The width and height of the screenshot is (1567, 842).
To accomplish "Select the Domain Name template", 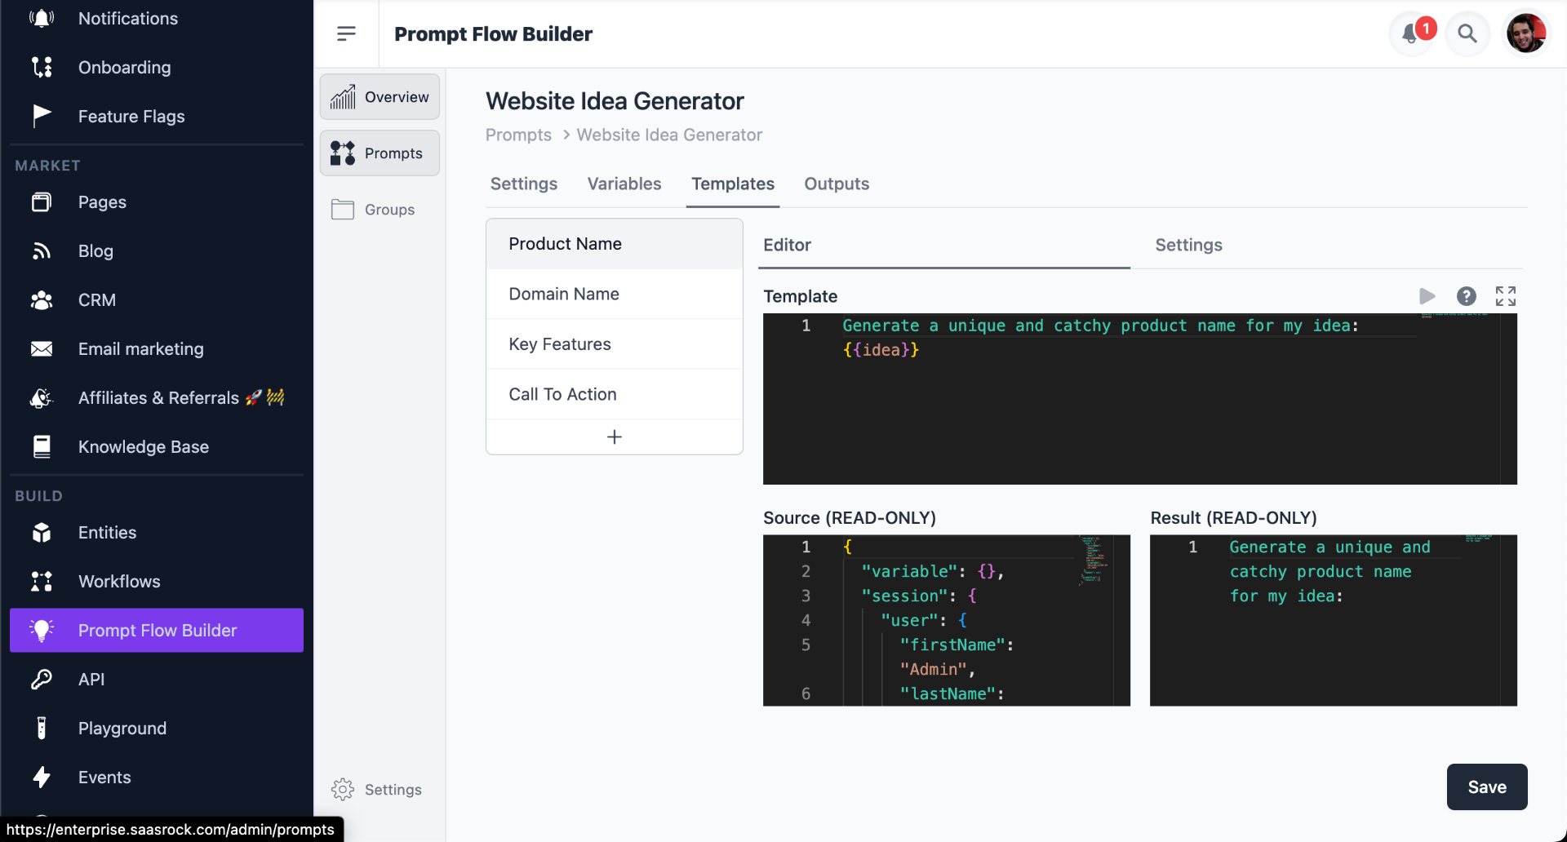I will click(563, 294).
